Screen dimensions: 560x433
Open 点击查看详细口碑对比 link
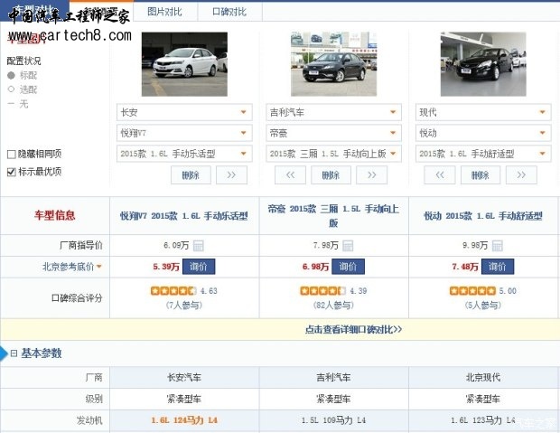click(x=353, y=329)
